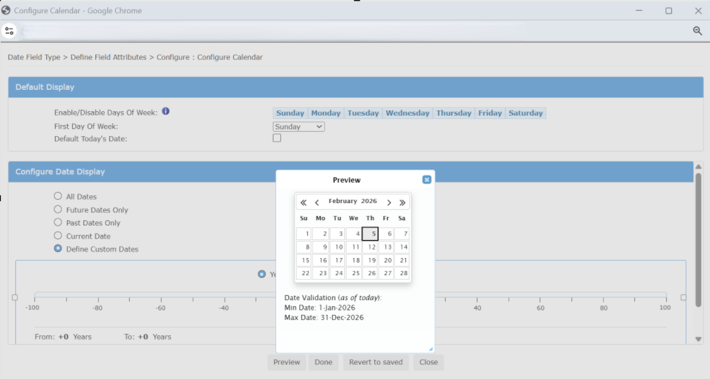Select the All Dates radio option
The height and width of the screenshot is (379, 710).
(58, 196)
